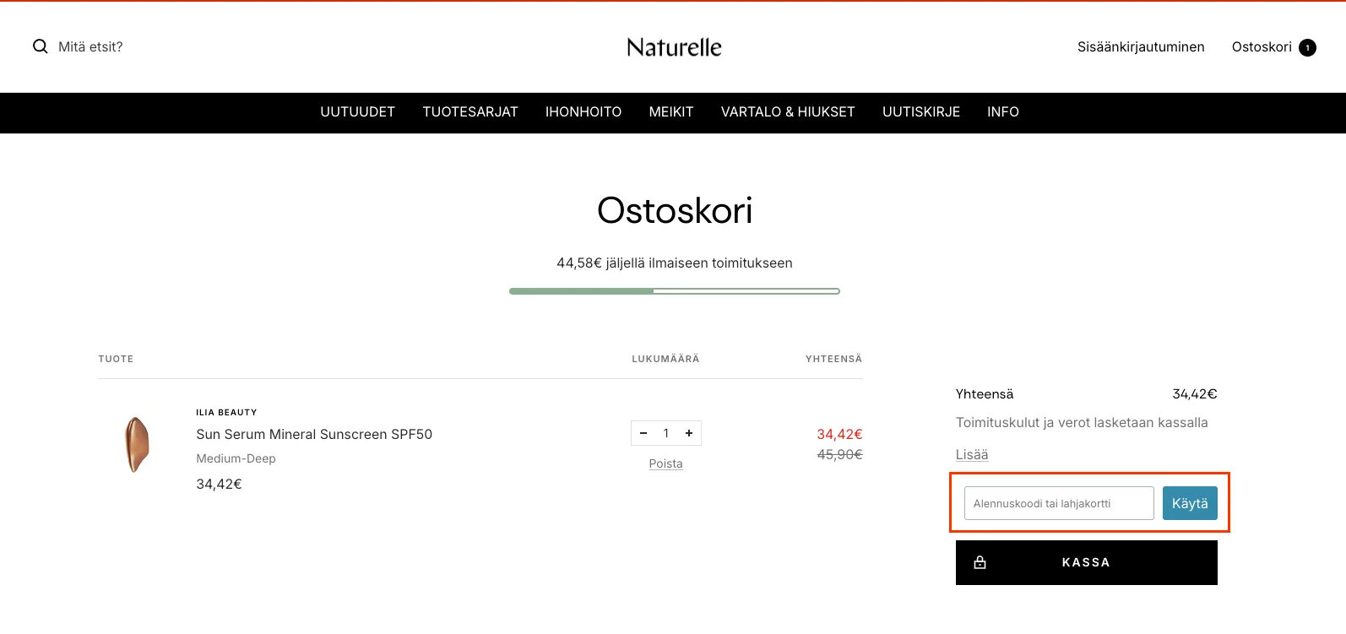The height and width of the screenshot is (634, 1346).
Task: Increase quantity with the plus button
Action: [x=689, y=433]
